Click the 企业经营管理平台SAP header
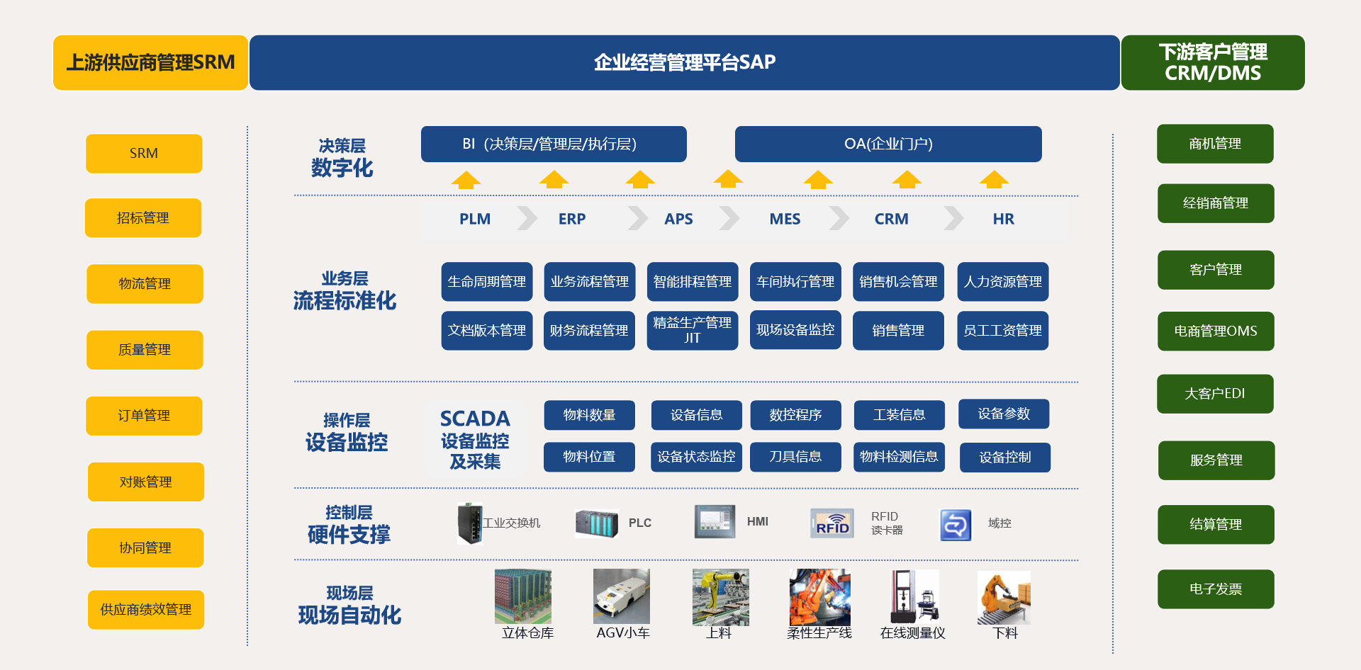 [x=685, y=62]
